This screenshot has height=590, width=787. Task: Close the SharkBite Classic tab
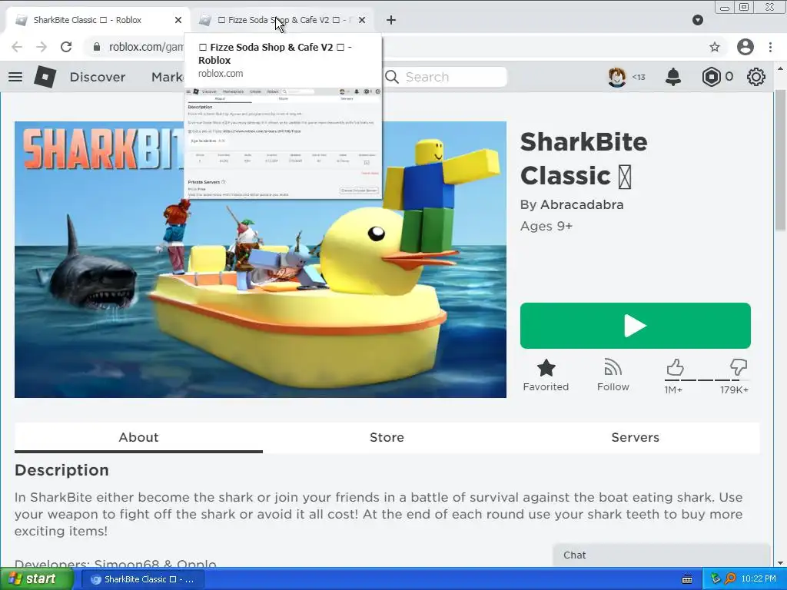(178, 20)
